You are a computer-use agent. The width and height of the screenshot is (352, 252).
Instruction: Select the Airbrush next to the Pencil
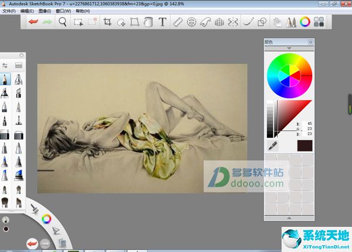18,80
